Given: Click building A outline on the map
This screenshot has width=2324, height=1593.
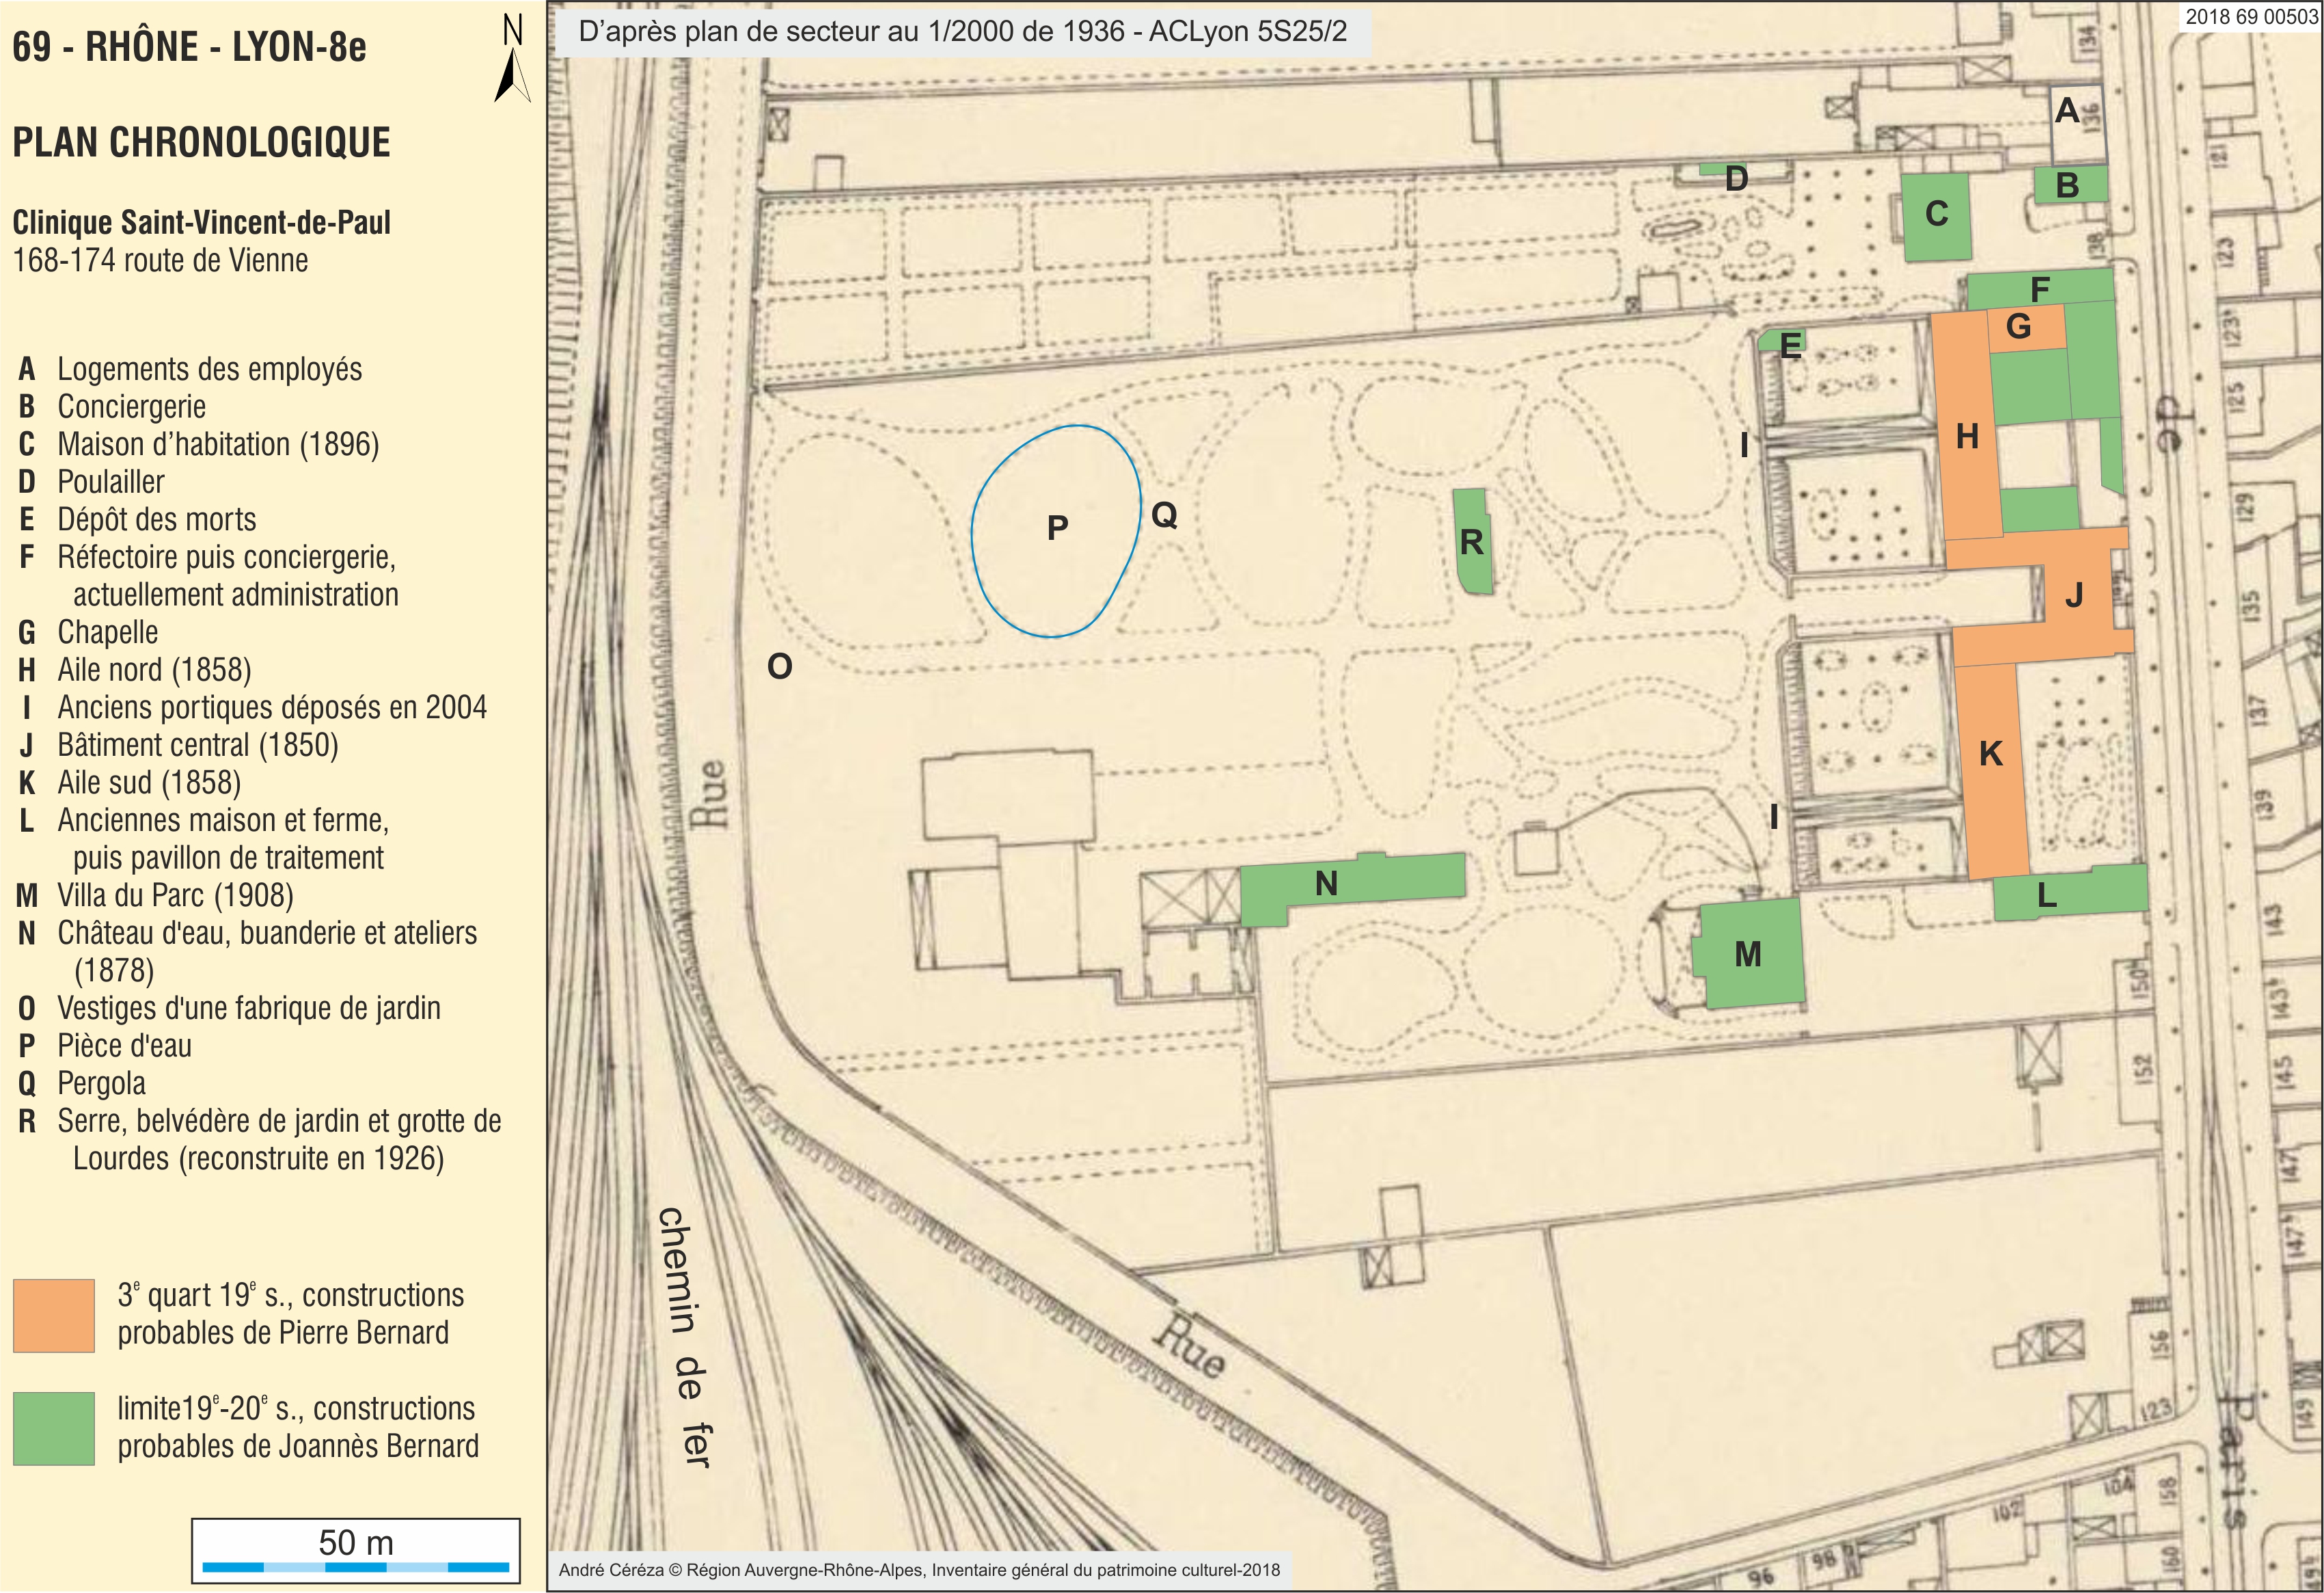Looking at the screenshot, I should click(2078, 124).
